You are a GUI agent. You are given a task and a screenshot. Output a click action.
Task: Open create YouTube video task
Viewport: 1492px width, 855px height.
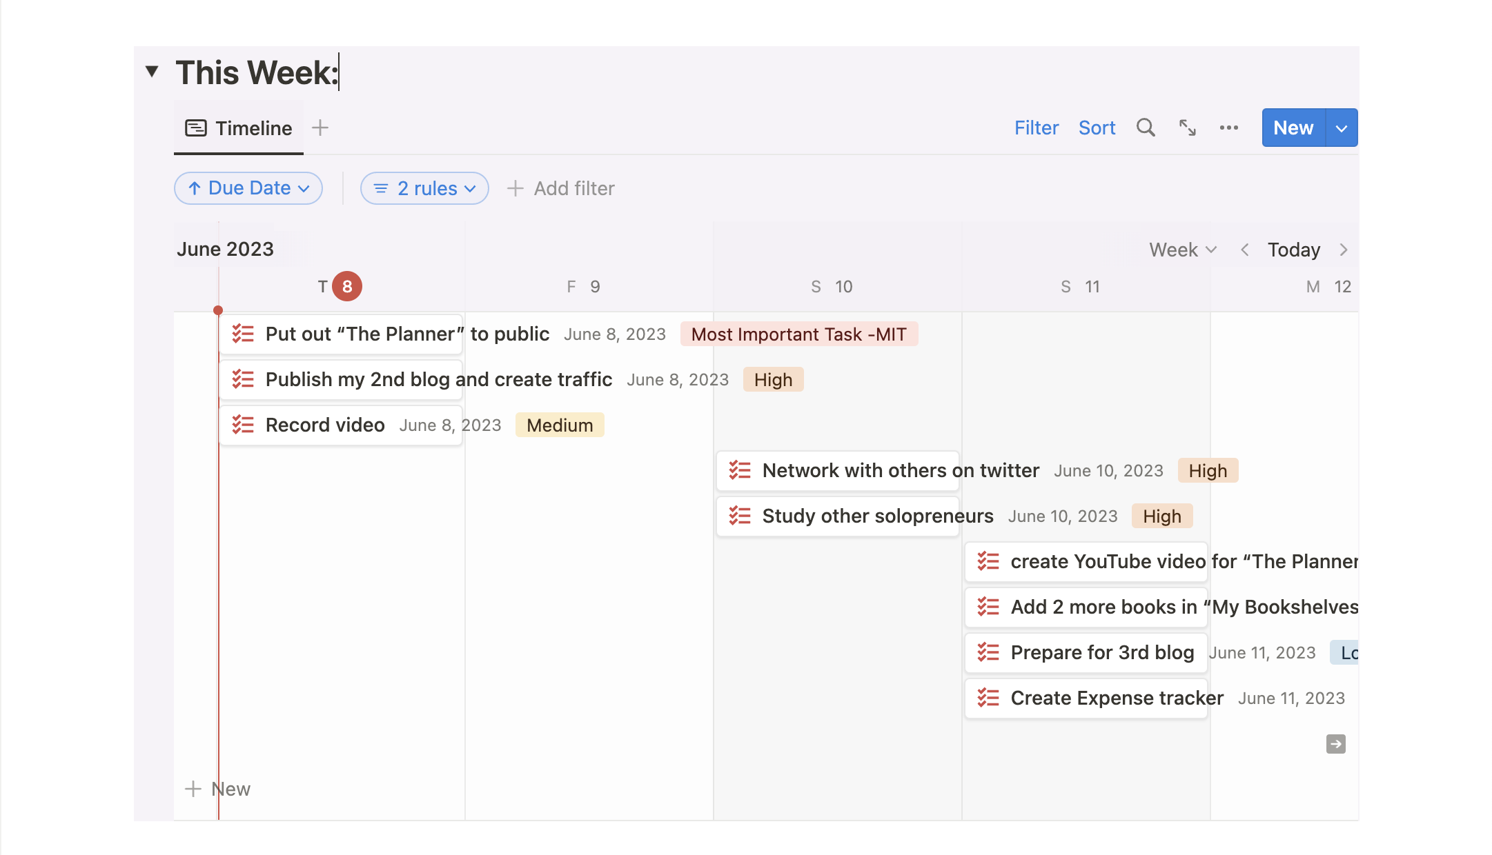pyautogui.click(x=1086, y=561)
